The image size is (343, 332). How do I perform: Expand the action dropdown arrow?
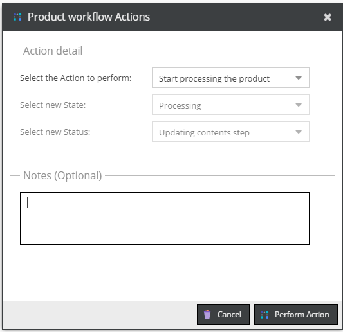pyautogui.click(x=299, y=78)
